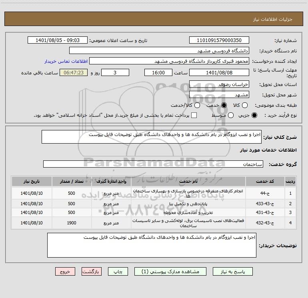Click service name پایان‌دهی و تکمیل بنا
Image resolution: width=308 pixels, height=298 pixels.
click(188, 204)
